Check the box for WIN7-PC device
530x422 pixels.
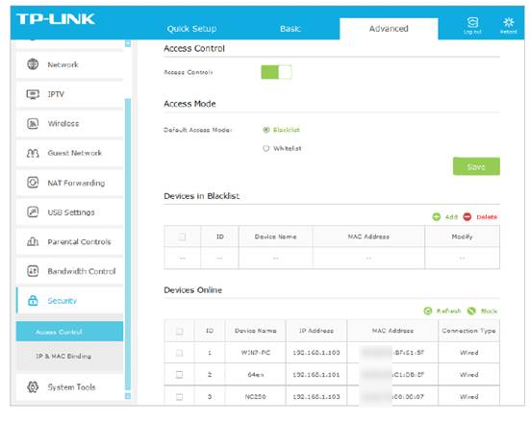coord(180,353)
